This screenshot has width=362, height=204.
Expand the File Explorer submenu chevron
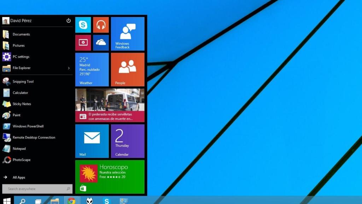[x=69, y=68]
